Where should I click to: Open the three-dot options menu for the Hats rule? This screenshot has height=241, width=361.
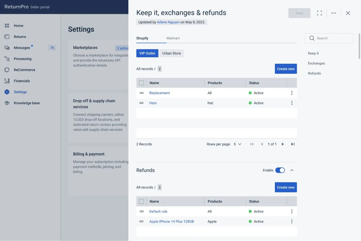click(292, 103)
